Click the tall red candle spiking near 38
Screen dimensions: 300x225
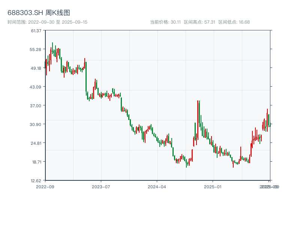pos(198,120)
